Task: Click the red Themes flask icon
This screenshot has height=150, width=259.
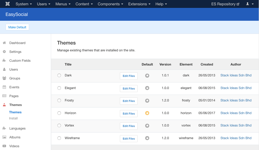Action: point(5,105)
